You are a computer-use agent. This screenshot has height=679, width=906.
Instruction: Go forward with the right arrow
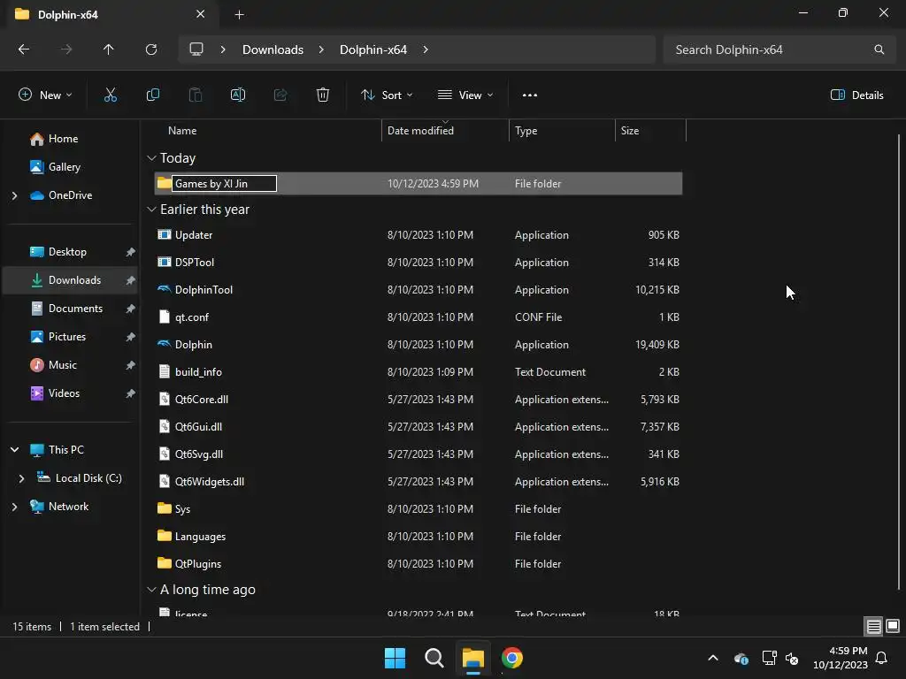(x=66, y=50)
